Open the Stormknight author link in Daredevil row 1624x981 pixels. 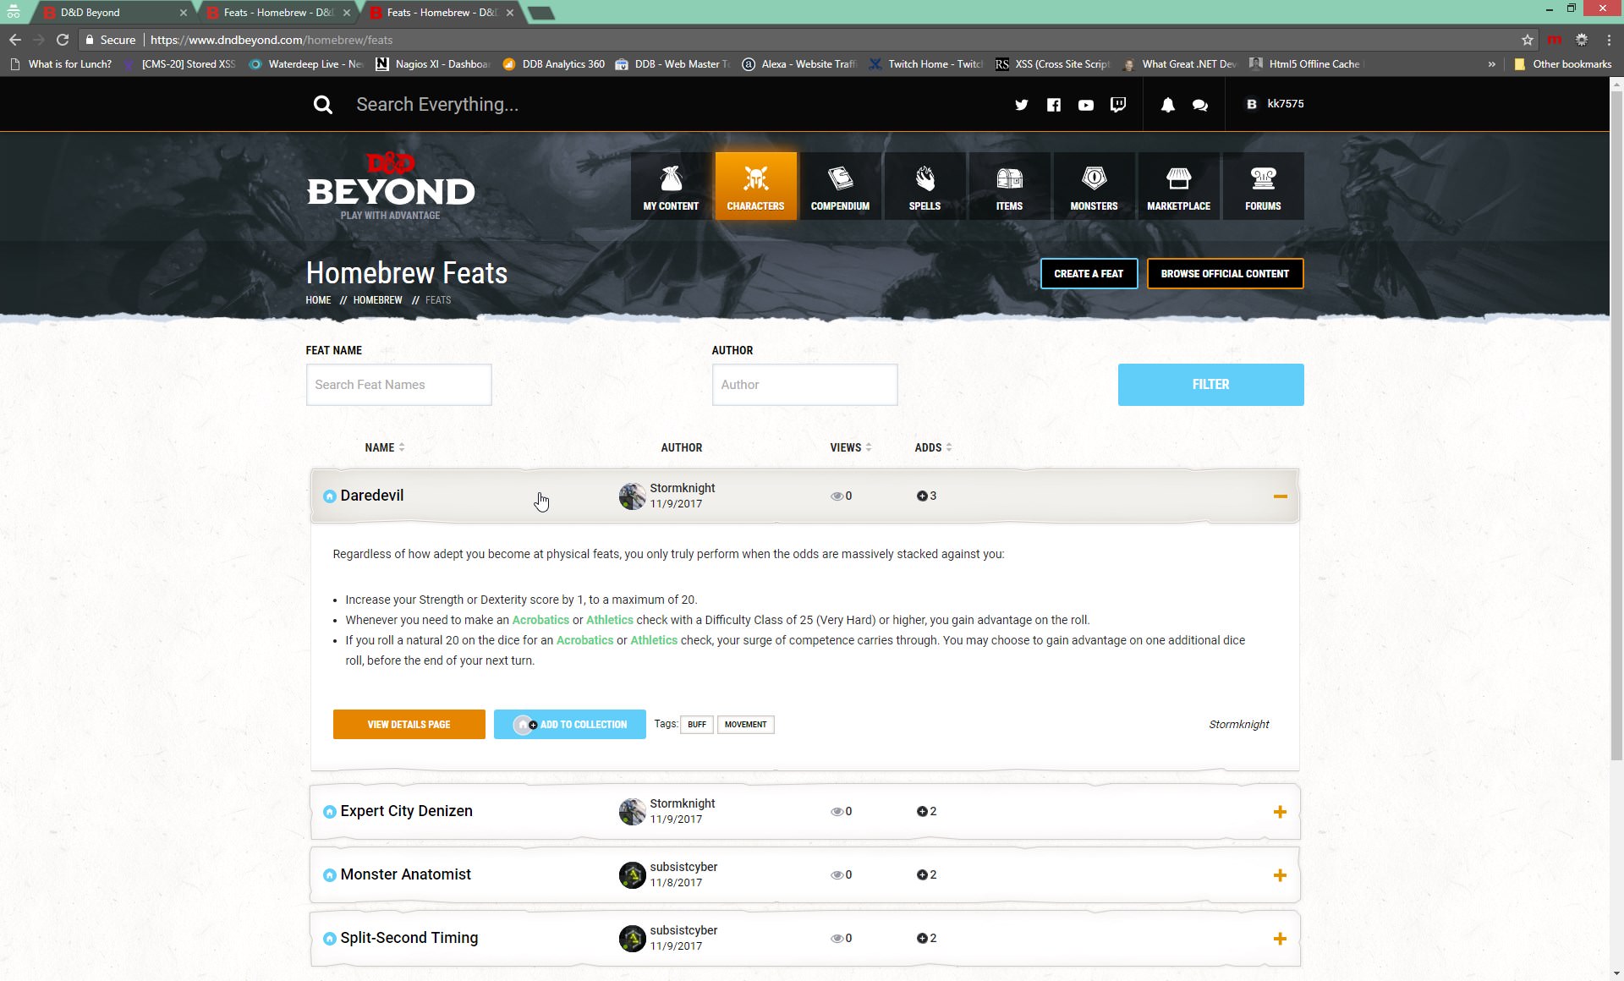pyautogui.click(x=682, y=488)
